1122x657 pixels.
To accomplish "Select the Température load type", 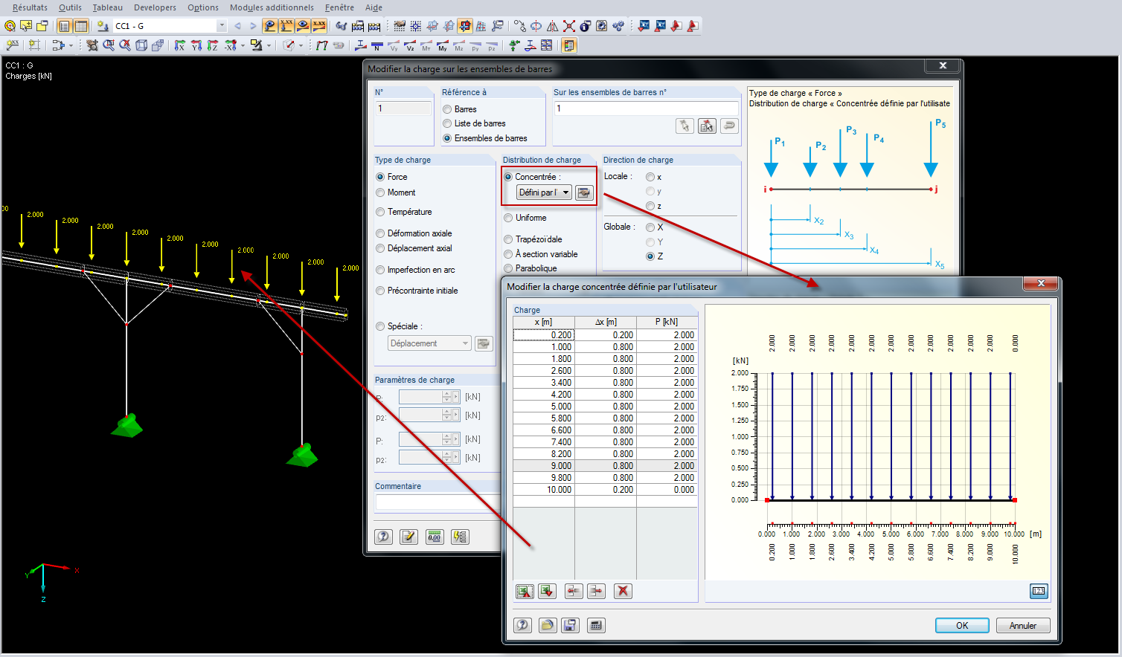I will 380,212.
